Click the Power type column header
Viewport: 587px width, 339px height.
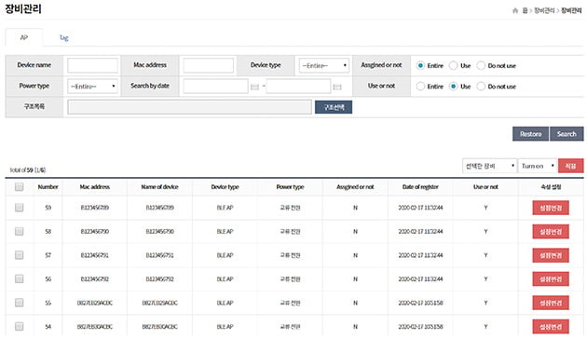point(290,186)
